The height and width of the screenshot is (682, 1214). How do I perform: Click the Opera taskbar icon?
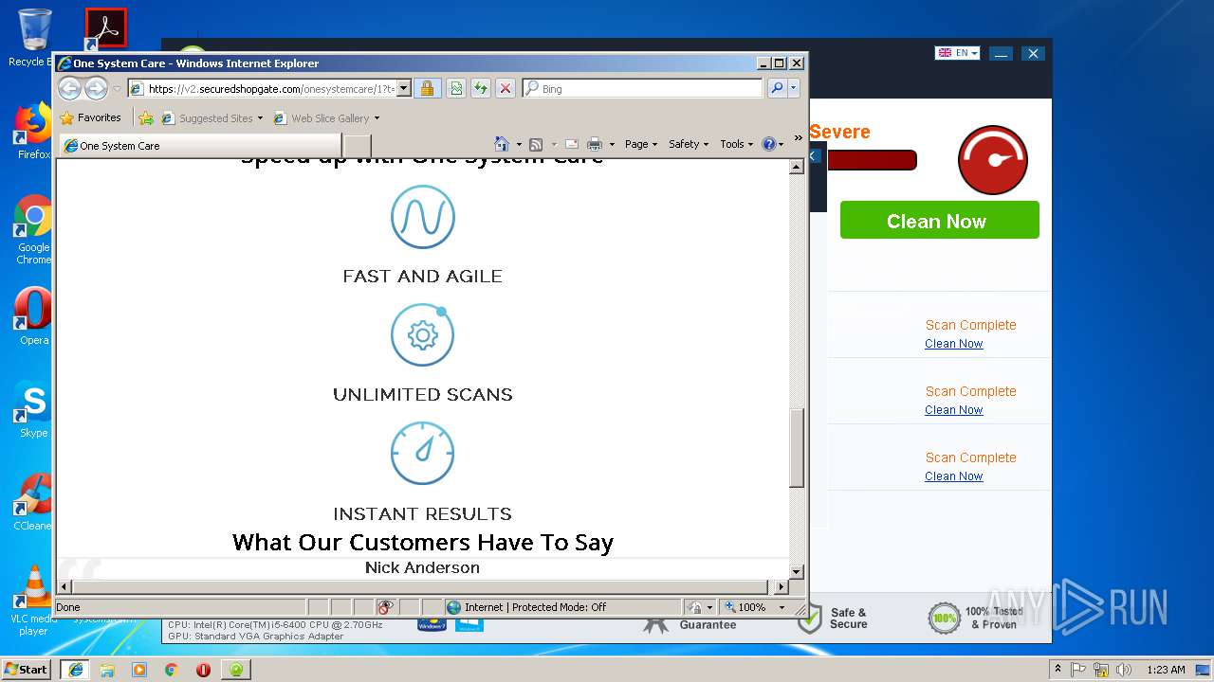point(203,669)
